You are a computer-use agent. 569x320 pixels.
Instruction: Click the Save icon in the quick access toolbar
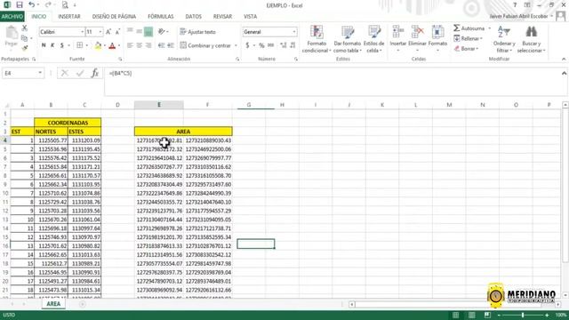point(20,5)
